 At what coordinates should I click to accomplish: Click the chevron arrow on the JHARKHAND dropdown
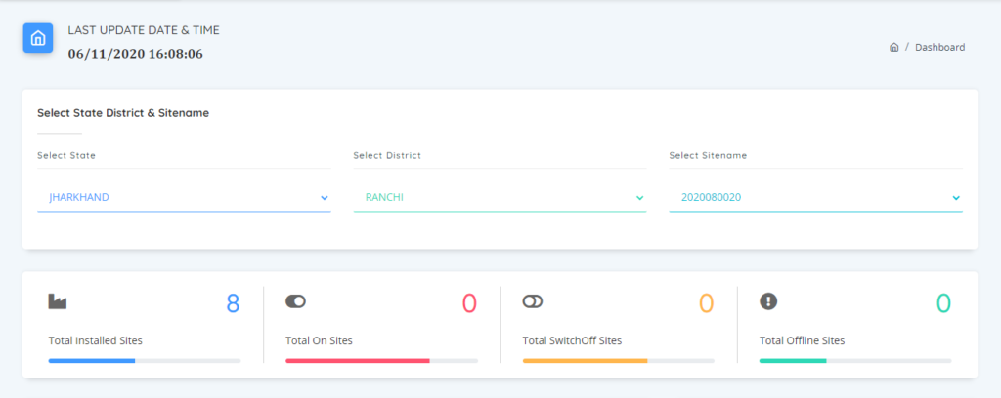coord(324,198)
